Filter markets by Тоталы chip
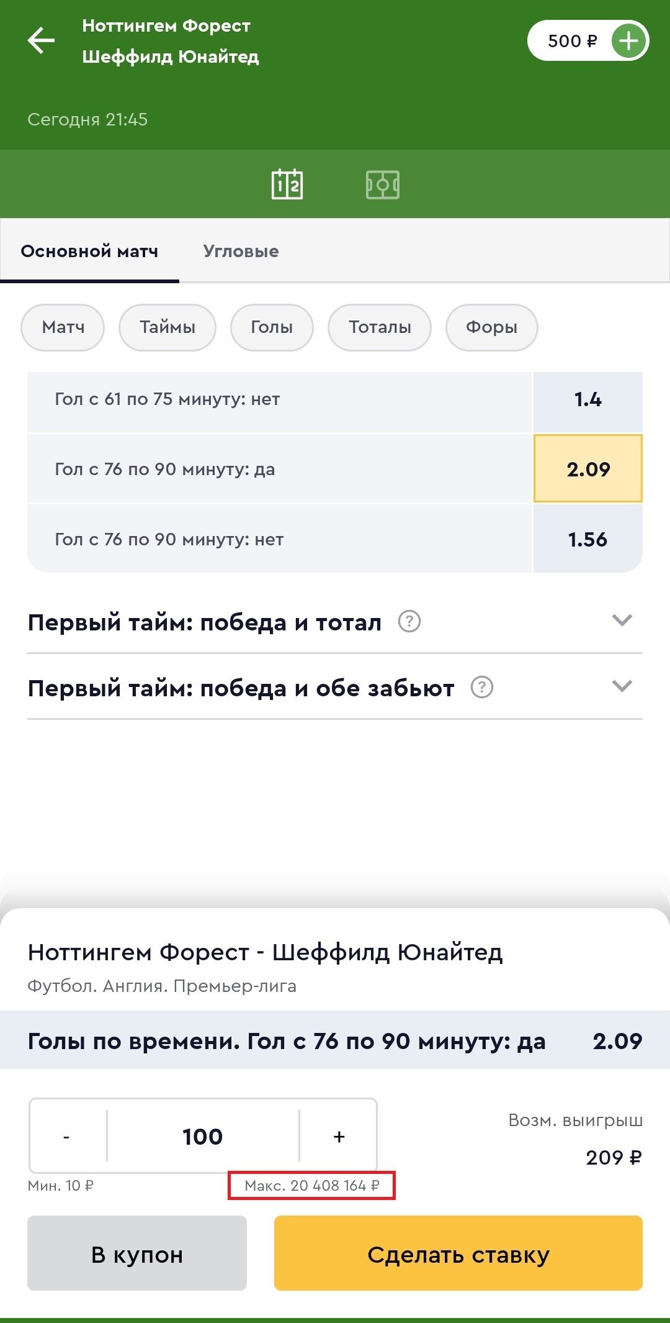670x1323 pixels. (380, 327)
